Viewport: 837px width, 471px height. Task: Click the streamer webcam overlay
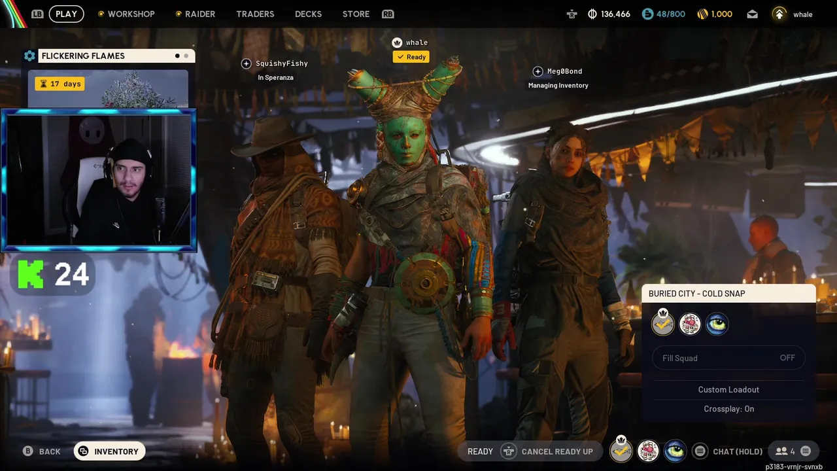coord(99,181)
